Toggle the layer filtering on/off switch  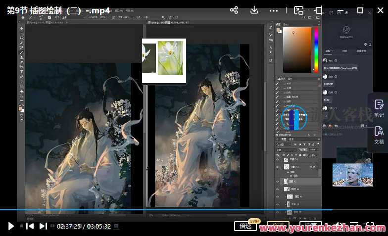(318, 144)
